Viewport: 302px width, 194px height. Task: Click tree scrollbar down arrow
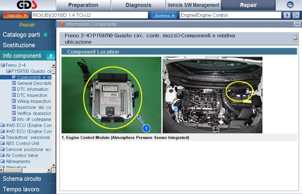(53, 165)
